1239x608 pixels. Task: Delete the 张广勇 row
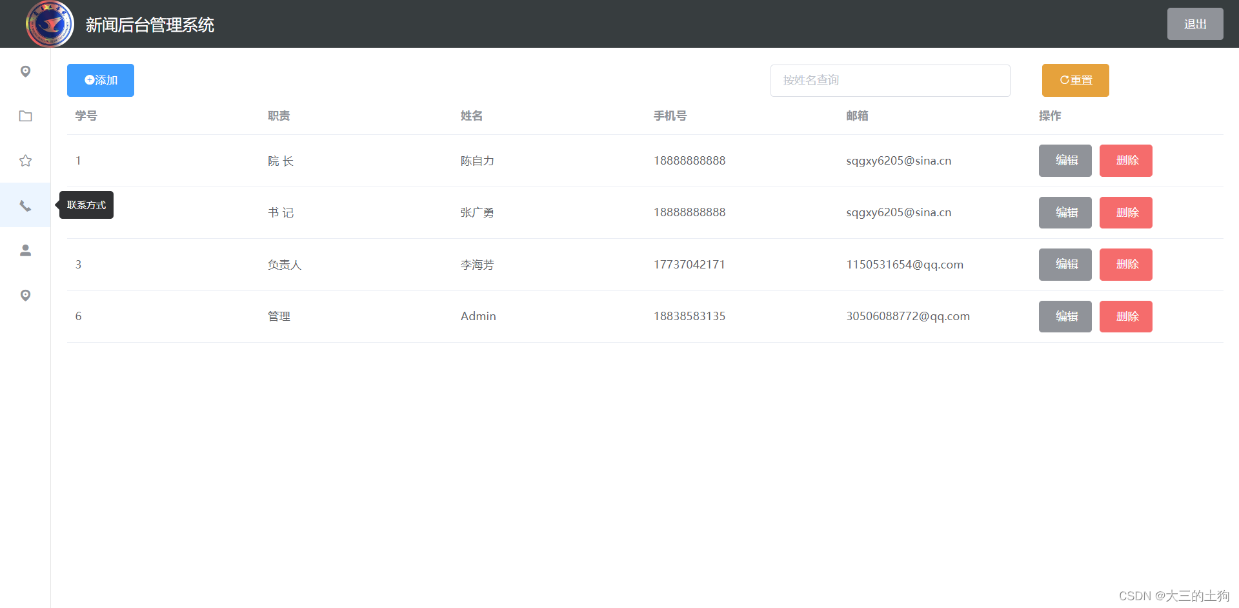coord(1126,212)
